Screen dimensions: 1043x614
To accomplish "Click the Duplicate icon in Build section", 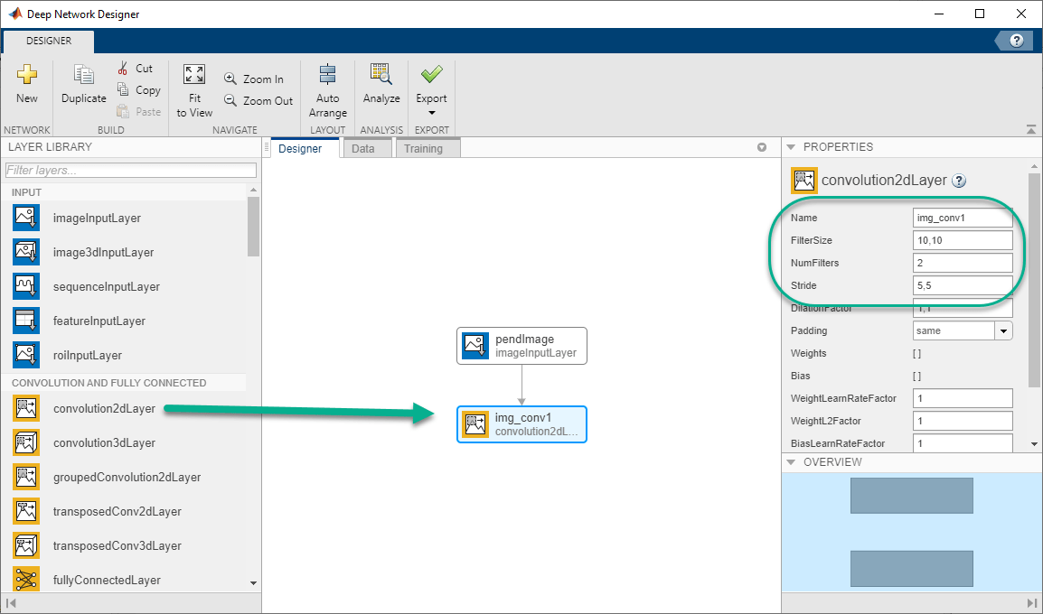I will tap(84, 75).
